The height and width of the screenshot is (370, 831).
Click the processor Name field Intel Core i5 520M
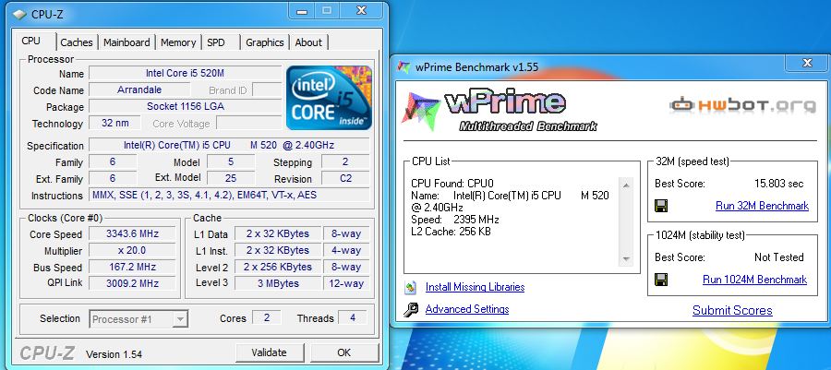pyautogui.click(x=185, y=73)
